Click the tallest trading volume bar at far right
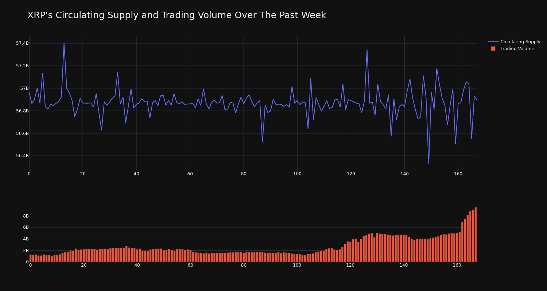The height and width of the screenshot is (291, 547). pyautogui.click(x=476, y=235)
